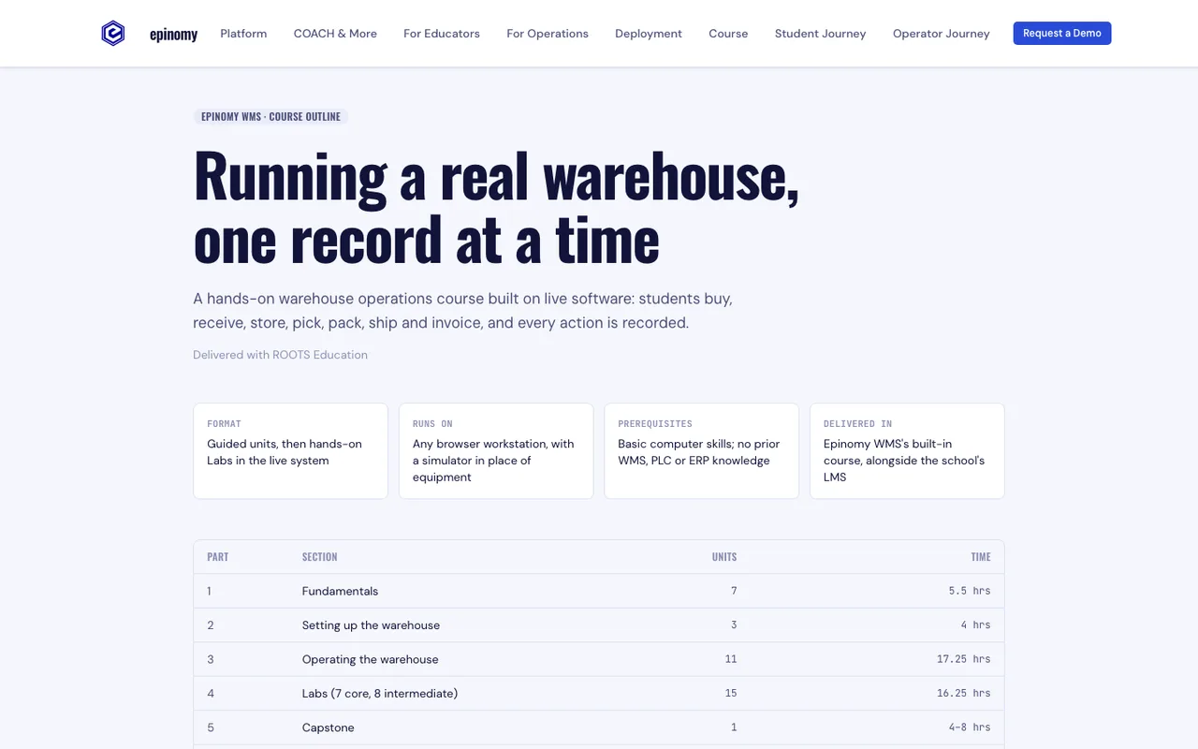1198x749 pixels.
Task: Click the PREREQUISITES info card
Action: 701,451
